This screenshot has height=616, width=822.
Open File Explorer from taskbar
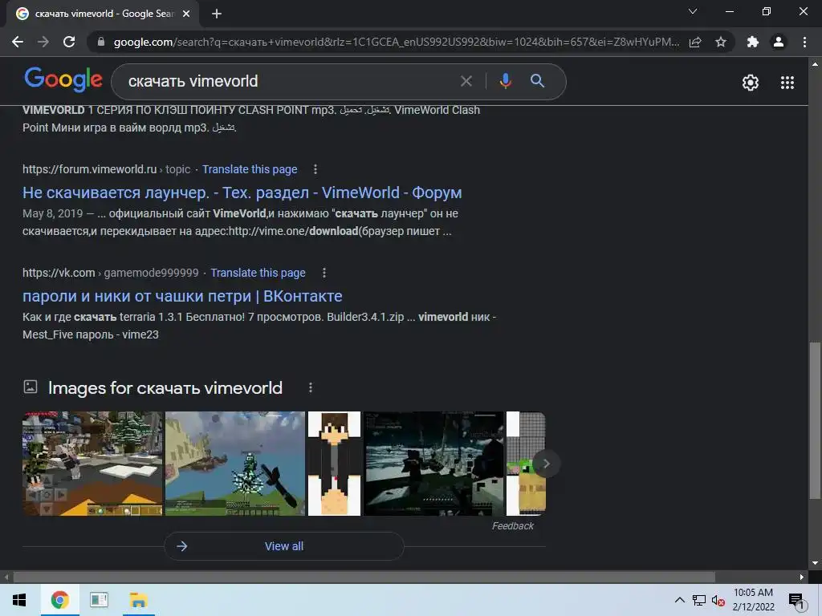138,600
